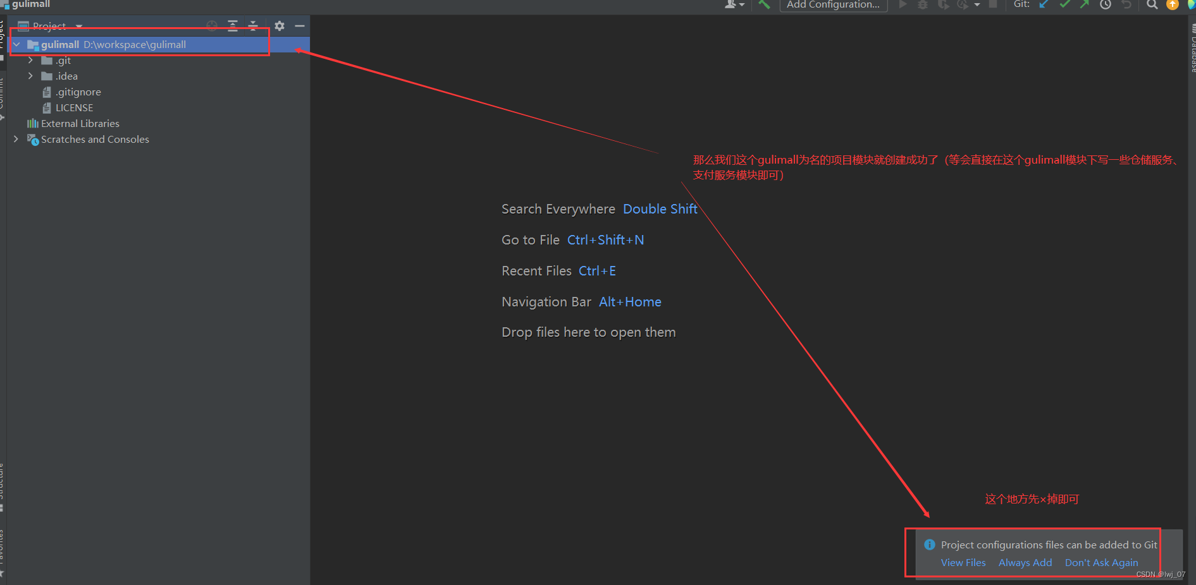Click the Stop square icon
Screen dimensions: 1196x585
point(993,4)
